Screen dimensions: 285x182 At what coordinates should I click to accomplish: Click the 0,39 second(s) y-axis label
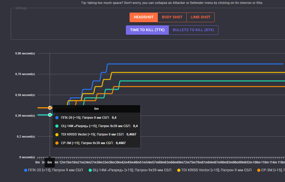[25, 116]
